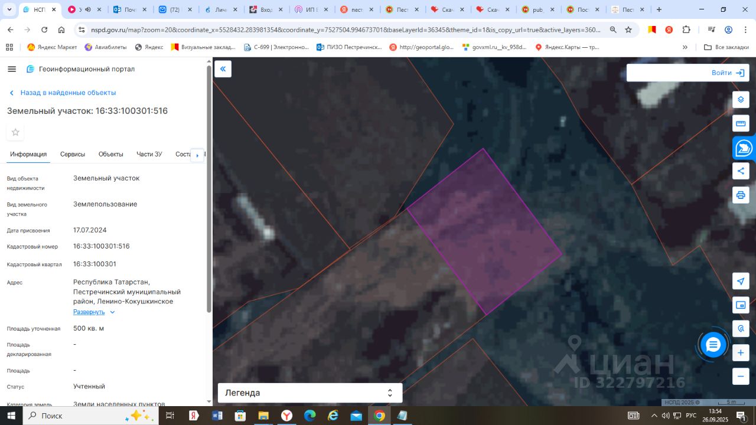Collapse the left information panel
The width and height of the screenshot is (756, 425).
point(223,69)
